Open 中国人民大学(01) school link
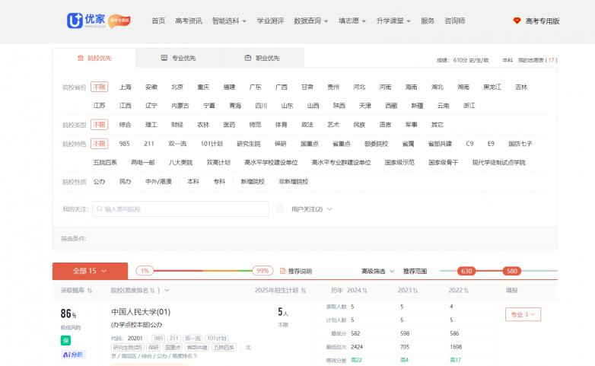 click(141, 312)
